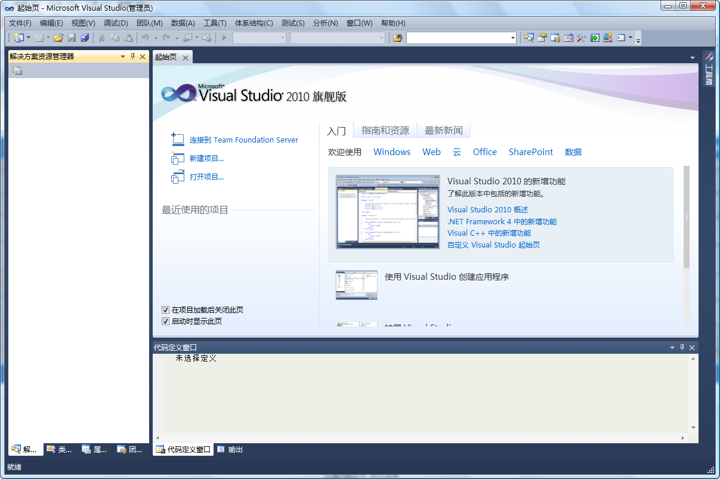Click the toolbar icon right of Properties Window
The image size is (720, 479).
555,38
